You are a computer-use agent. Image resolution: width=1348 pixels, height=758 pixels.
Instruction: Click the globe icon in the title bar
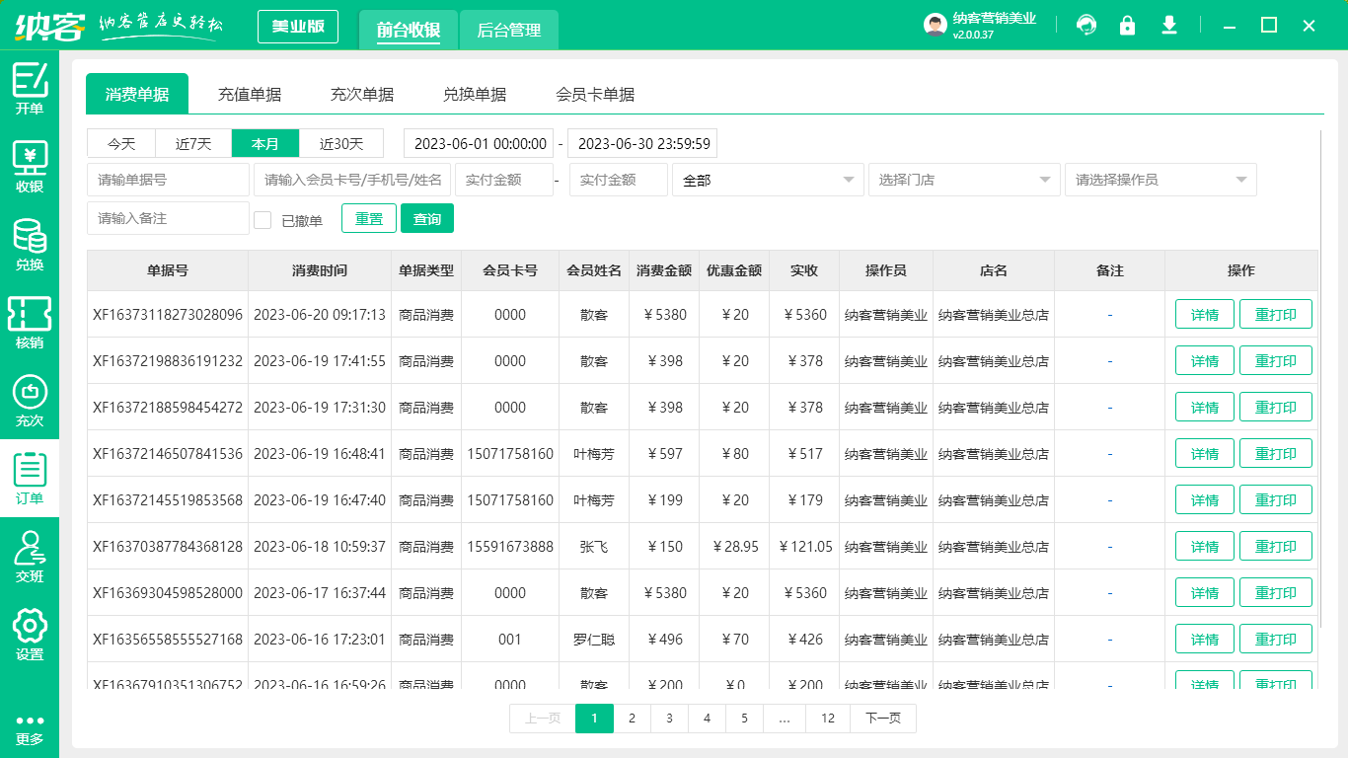pos(1086,26)
